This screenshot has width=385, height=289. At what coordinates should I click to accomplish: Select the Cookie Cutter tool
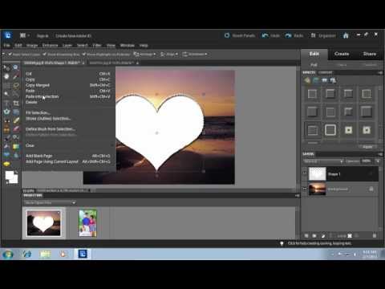6,112
